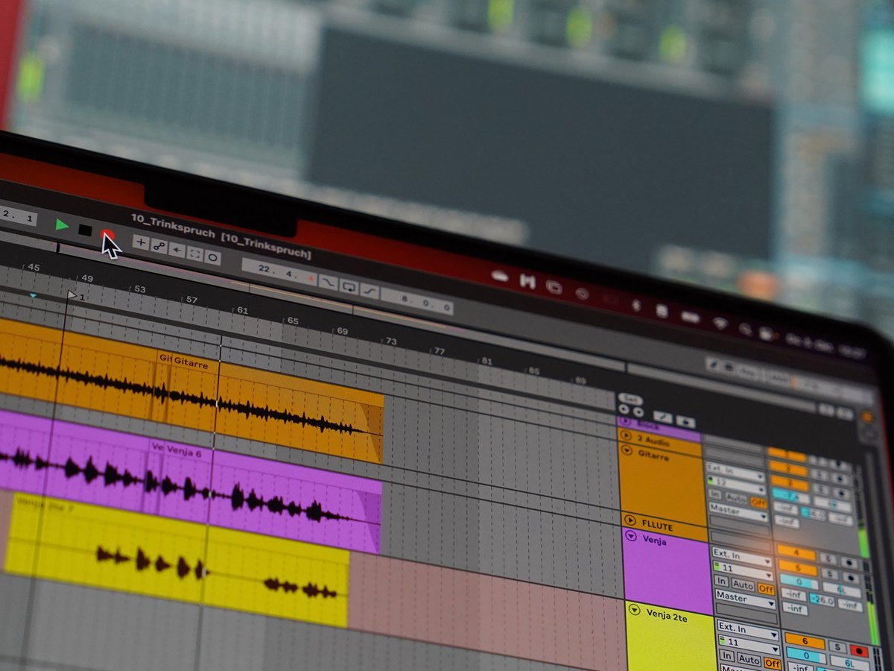
Task: Click the black Stop button
Action: 85,230
